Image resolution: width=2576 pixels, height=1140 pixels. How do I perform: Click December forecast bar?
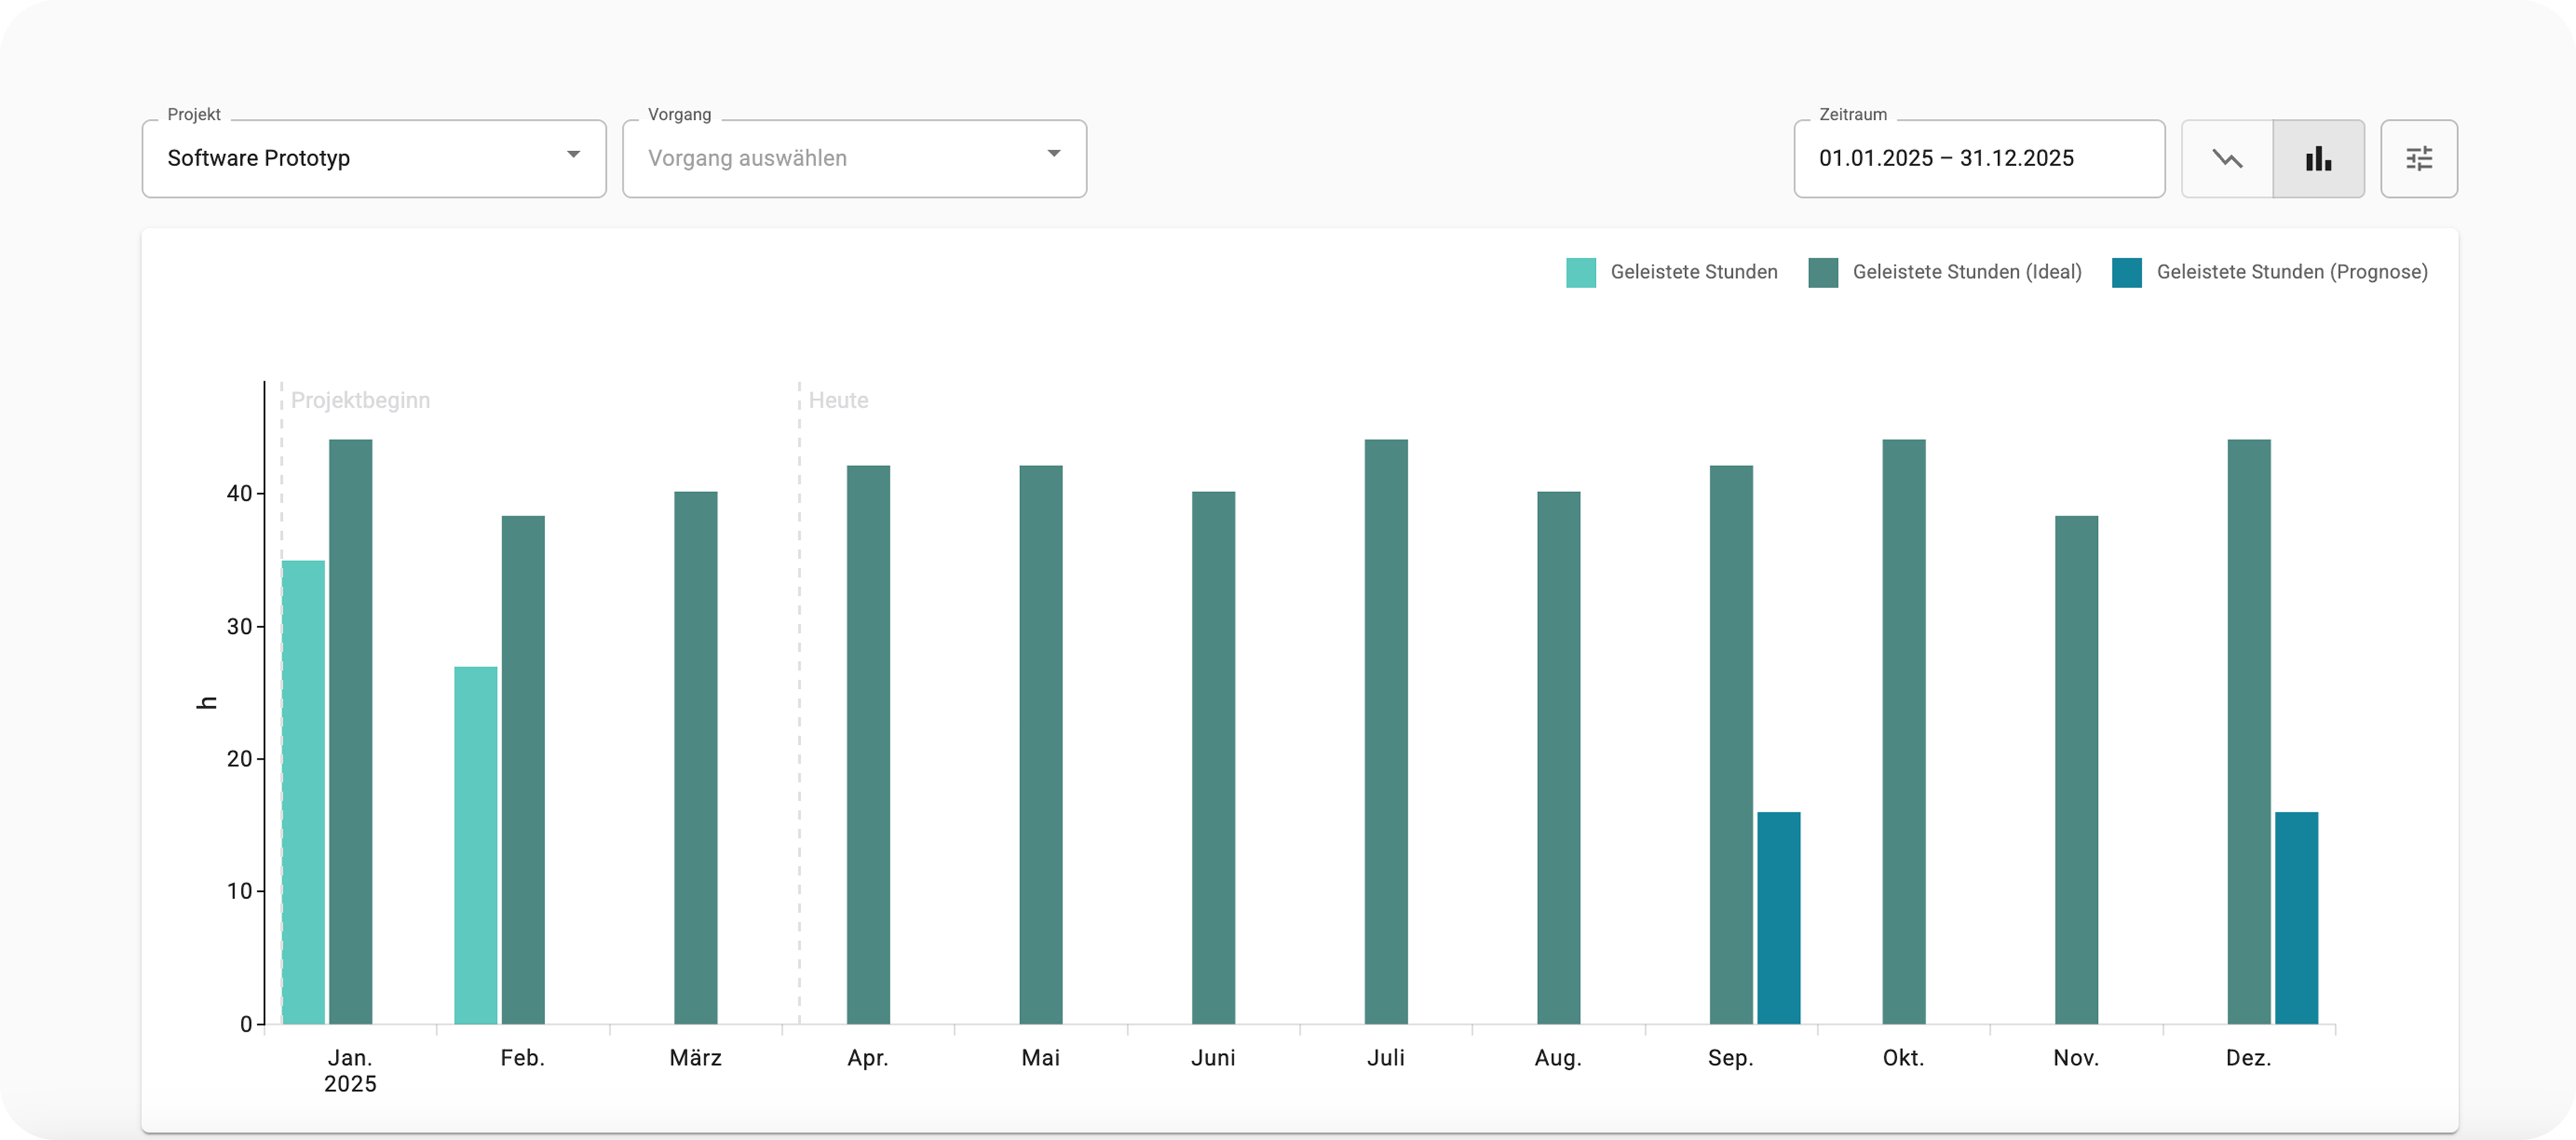click(2296, 918)
